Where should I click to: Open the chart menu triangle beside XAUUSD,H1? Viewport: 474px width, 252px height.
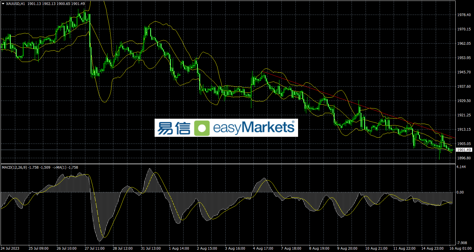point(3,4)
